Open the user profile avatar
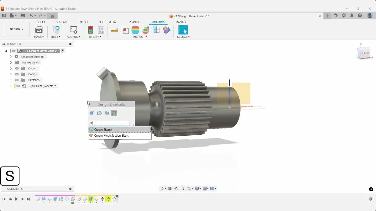This screenshot has width=376, height=211. (x=369, y=16)
